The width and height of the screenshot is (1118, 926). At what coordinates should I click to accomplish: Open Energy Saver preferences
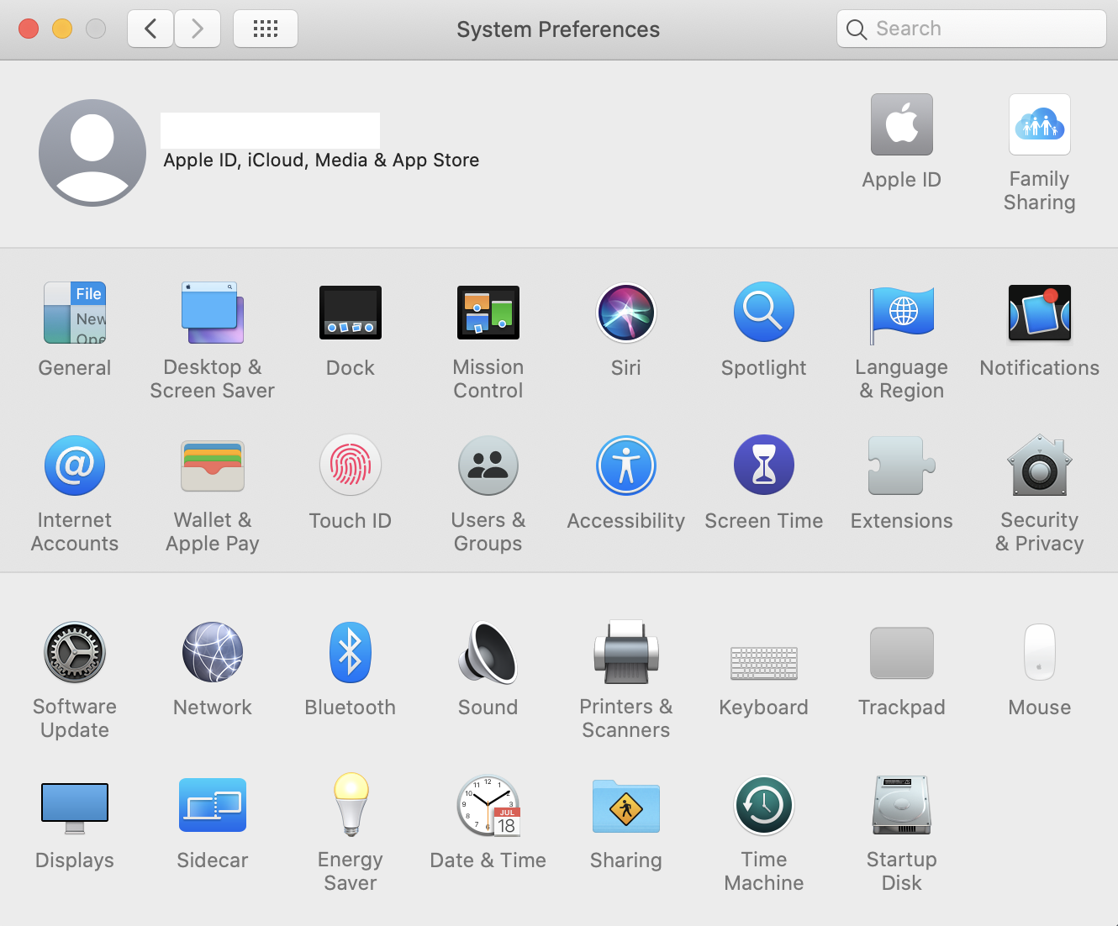(x=351, y=804)
